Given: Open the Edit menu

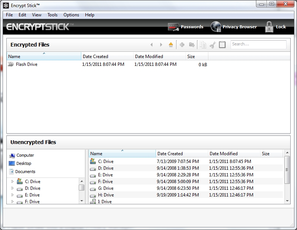Looking at the screenshot, I should tap(22, 15).
